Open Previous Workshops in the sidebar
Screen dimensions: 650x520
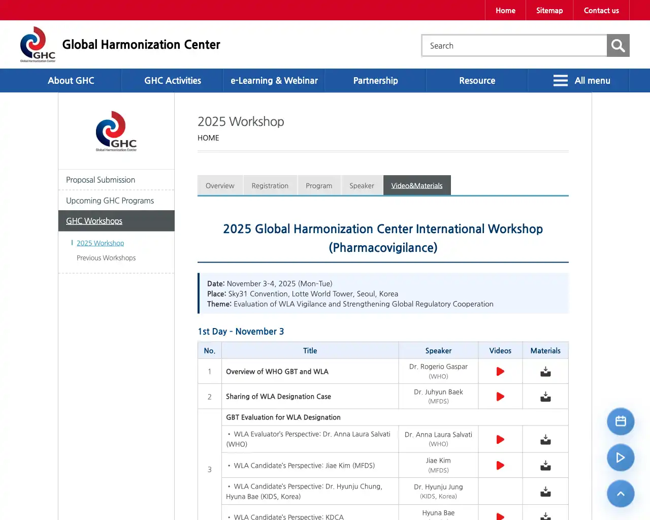(106, 257)
